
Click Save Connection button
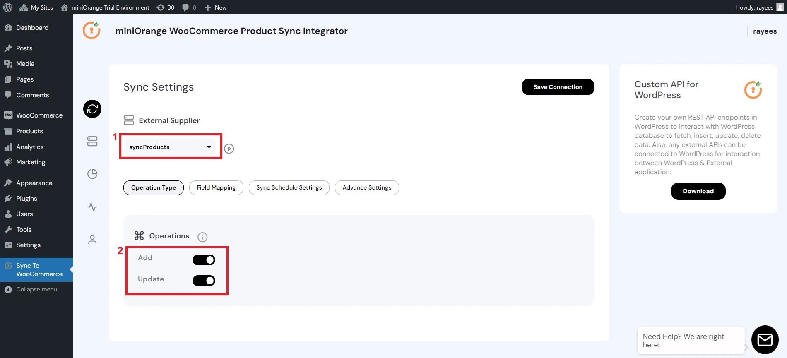coord(558,87)
